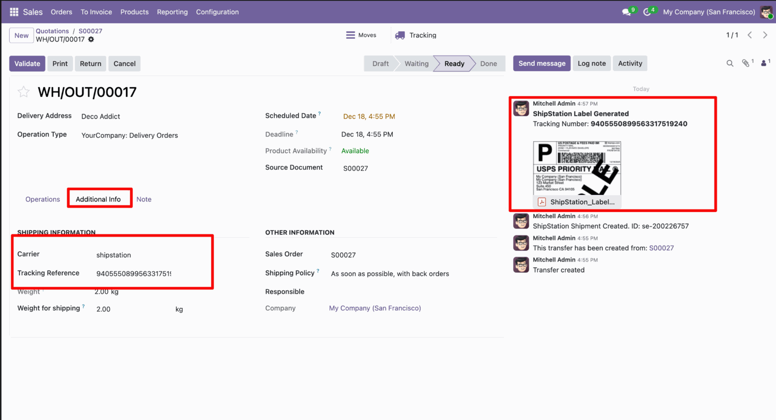This screenshot has height=420, width=776.
Task: Open the ShipStation label thumbnail preview
Action: (x=577, y=168)
